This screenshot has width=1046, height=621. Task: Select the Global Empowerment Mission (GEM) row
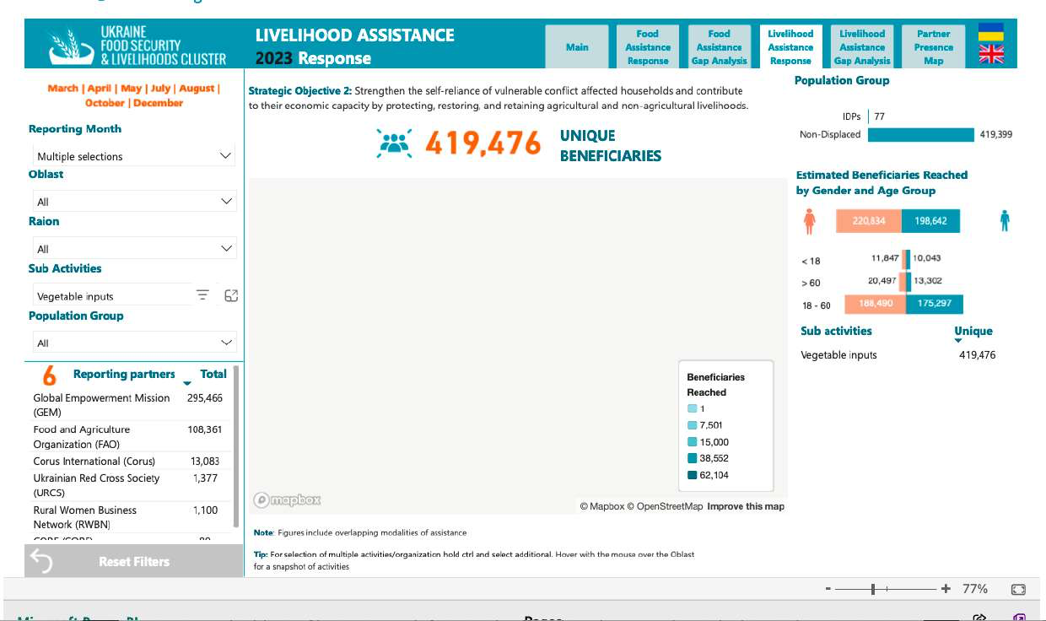129,405
